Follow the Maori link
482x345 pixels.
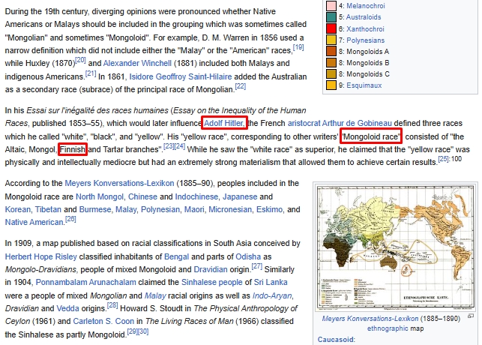(x=194, y=210)
